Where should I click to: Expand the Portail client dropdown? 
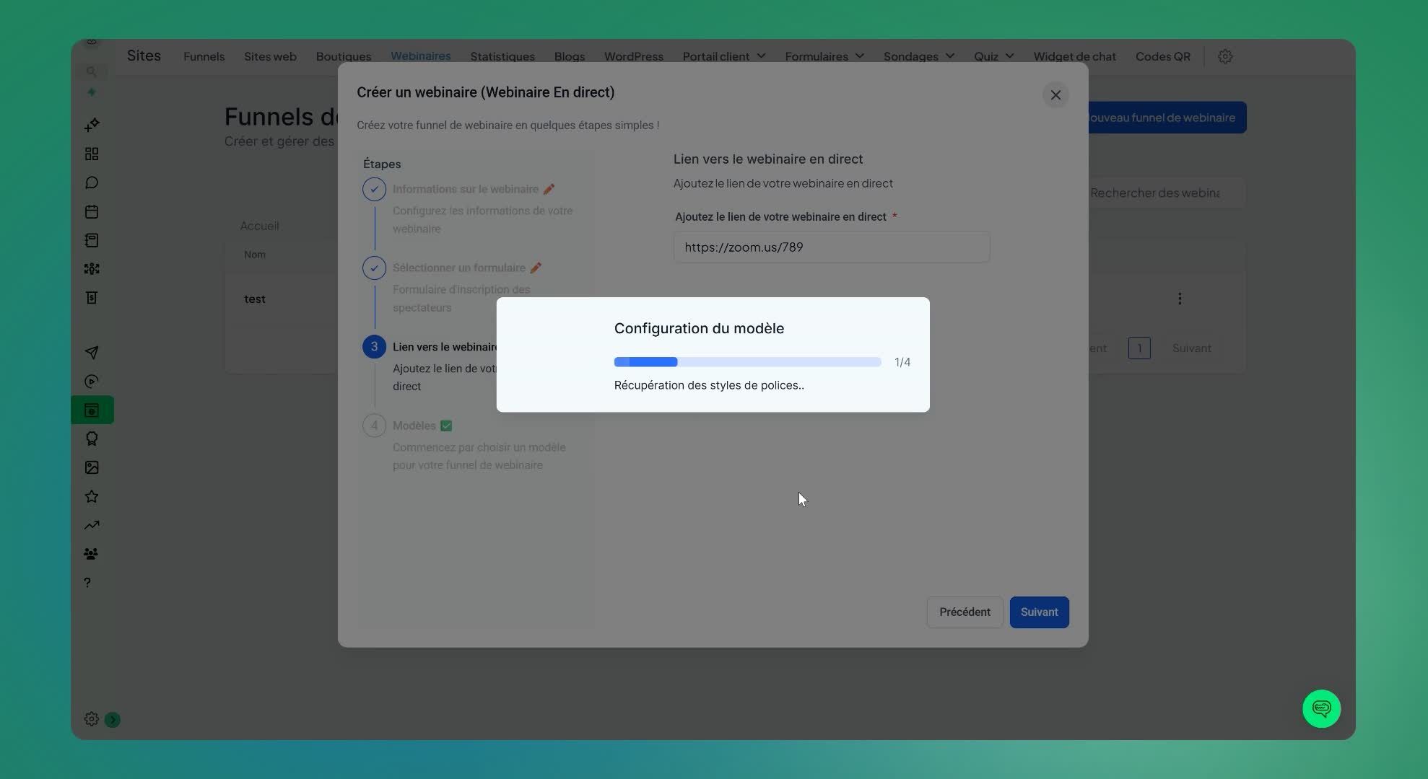pyautogui.click(x=723, y=56)
